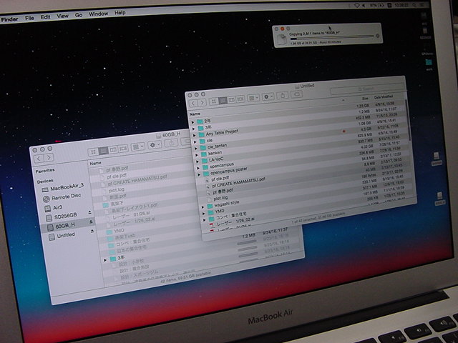458x343 pixels.
Task: Sort by Date Modified in Untitled window
Action: coord(384,97)
